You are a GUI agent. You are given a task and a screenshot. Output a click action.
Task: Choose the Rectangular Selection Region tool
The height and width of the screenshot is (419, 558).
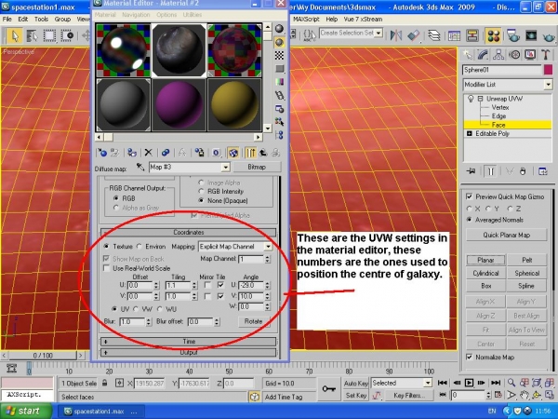49,35
